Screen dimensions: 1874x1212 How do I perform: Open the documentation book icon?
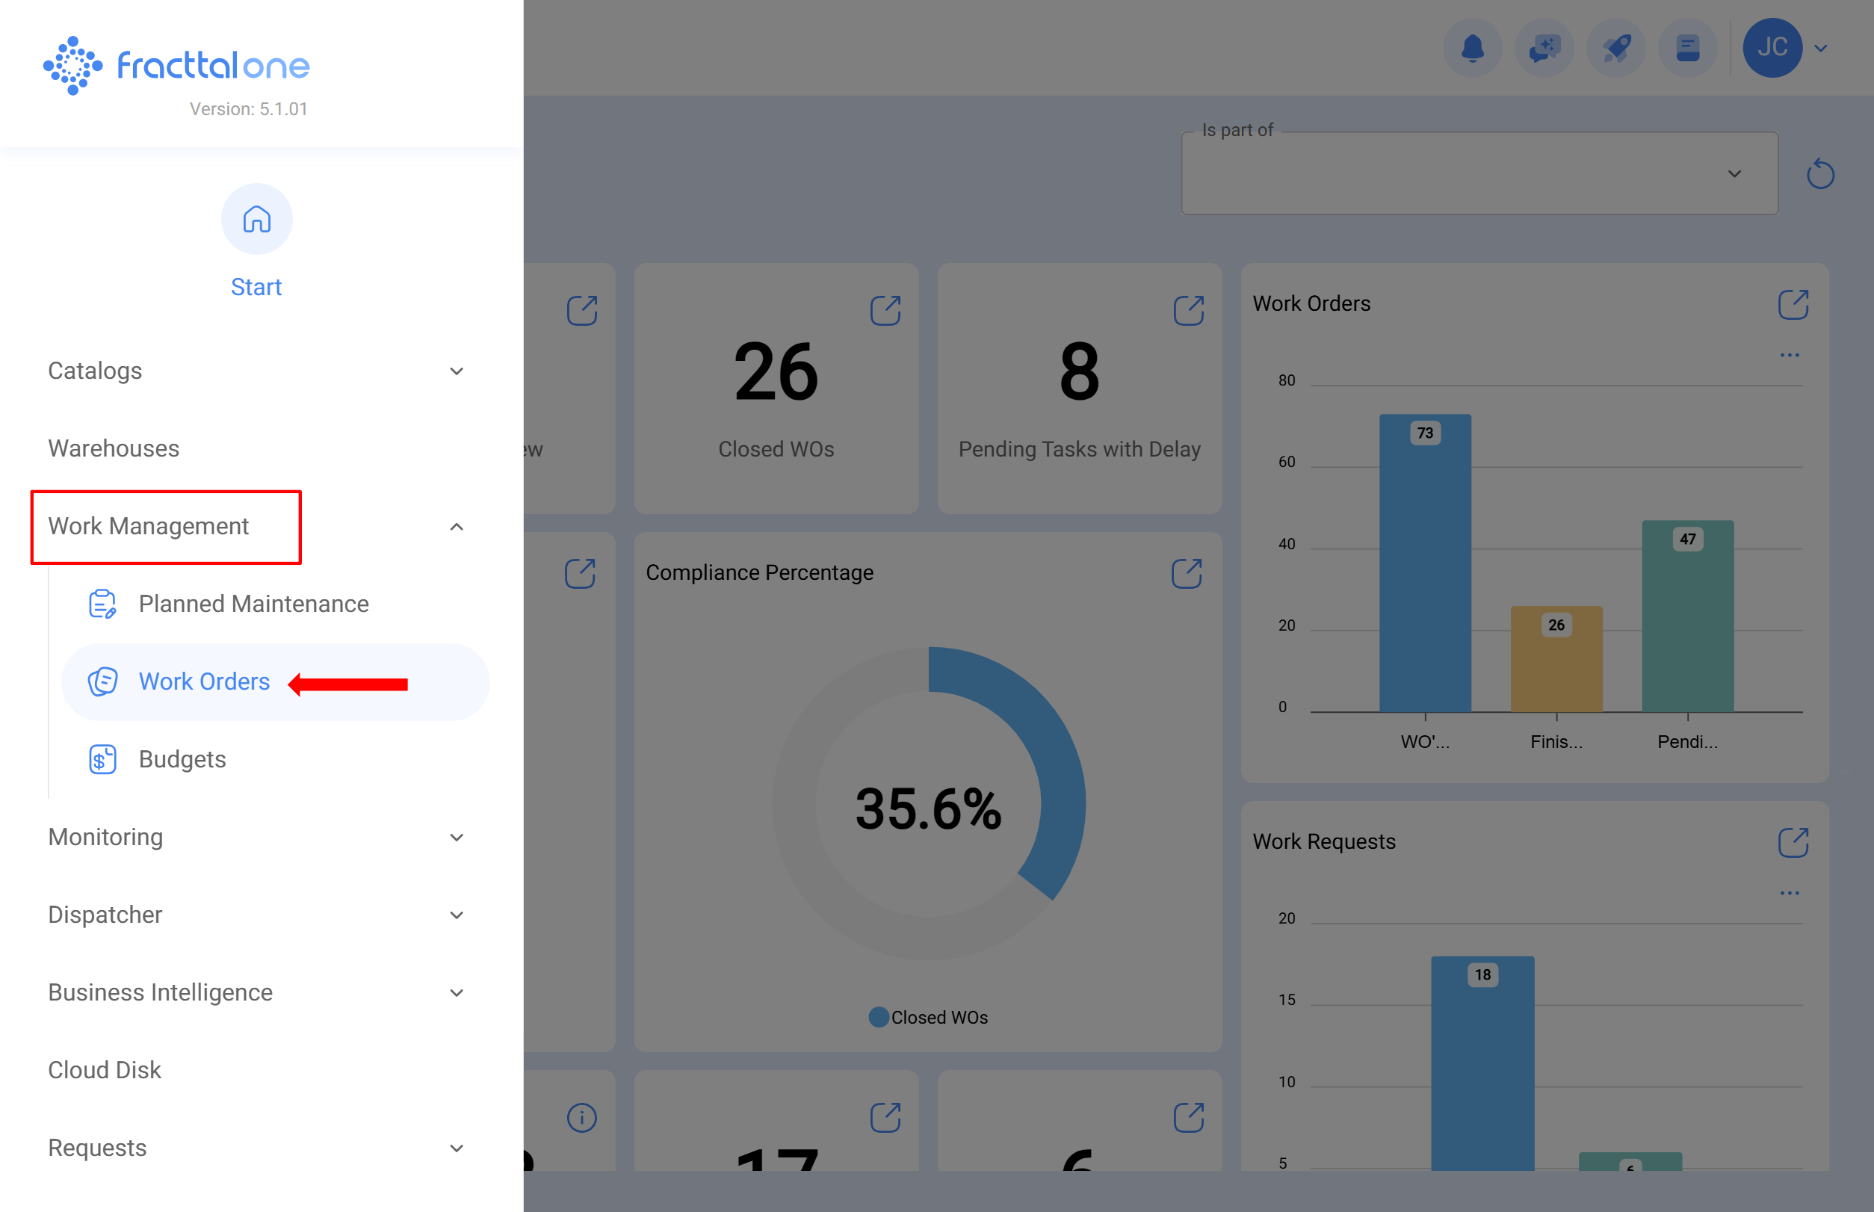point(1686,47)
